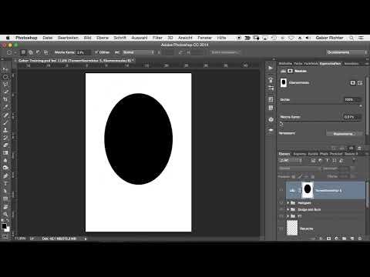The height and width of the screenshot is (277, 370).
Task: Toggle visibility of FT group
Action: [x=281, y=216]
